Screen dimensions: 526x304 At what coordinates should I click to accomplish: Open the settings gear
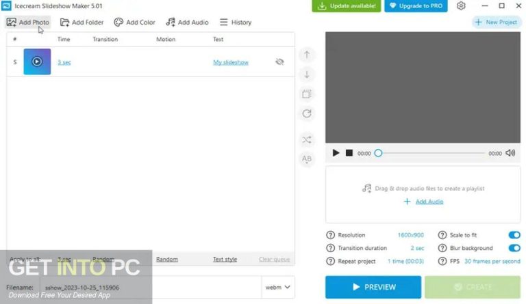pyautogui.click(x=461, y=5)
